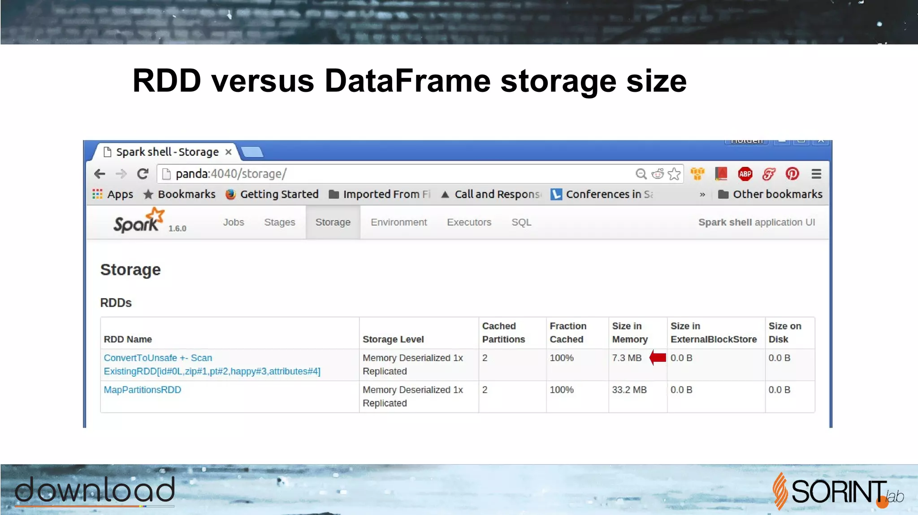This screenshot has width=918, height=515.
Task: Open the Imported From Fi bookmark folder
Action: (379, 194)
